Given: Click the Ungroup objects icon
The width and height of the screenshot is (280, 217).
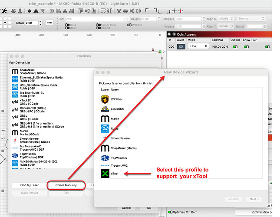Looking at the screenshot, I should point(20,11).
